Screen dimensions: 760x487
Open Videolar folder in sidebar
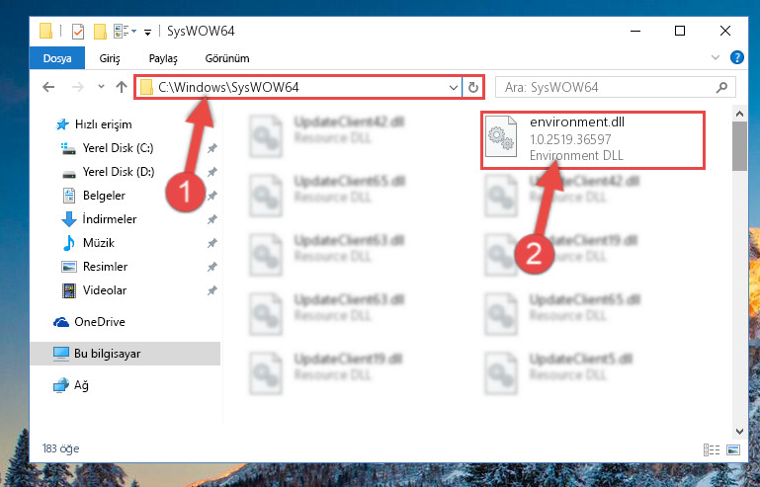tap(104, 290)
